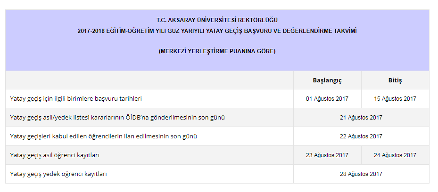The height and width of the screenshot is (192, 438).
Task: Click the 23 Ağustos 2017 start date
Action: [327, 155]
